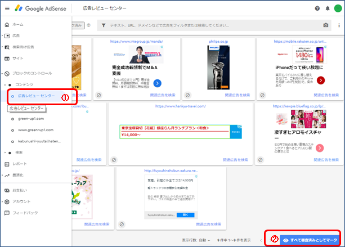Click the ad filter search field
345x247 pixels.
(214, 25)
